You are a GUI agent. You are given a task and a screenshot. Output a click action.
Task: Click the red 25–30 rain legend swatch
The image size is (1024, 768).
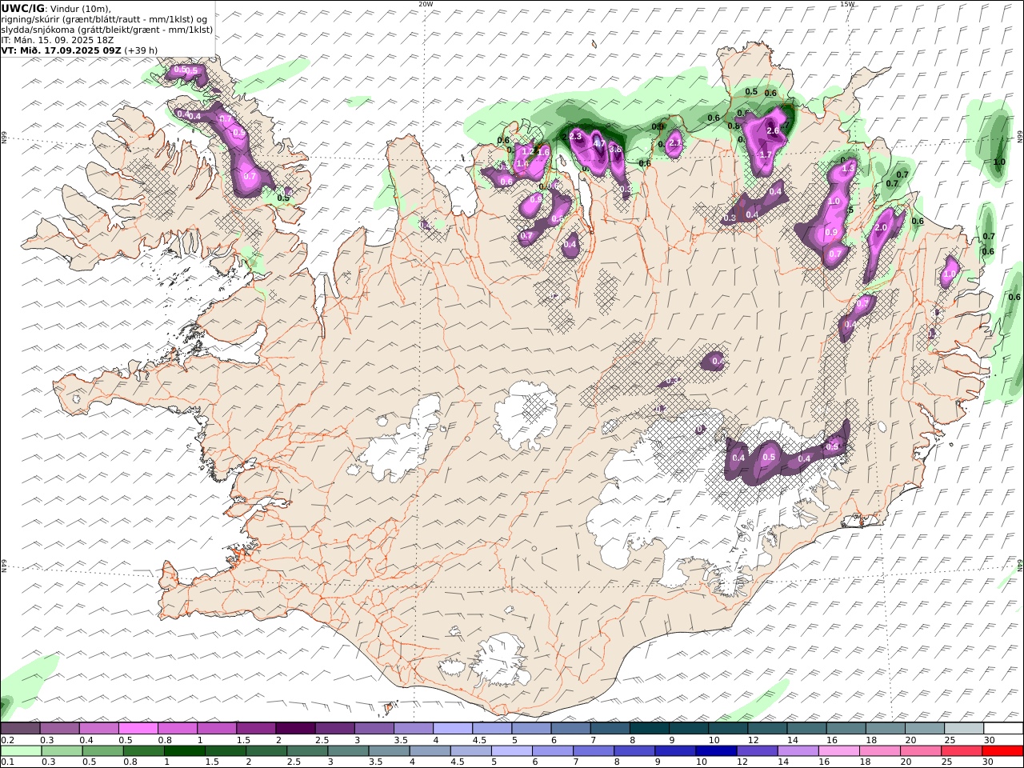click(962, 751)
